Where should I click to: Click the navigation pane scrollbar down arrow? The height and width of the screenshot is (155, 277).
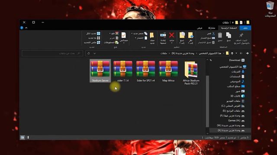pyautogui.click(x=207, y=133)
